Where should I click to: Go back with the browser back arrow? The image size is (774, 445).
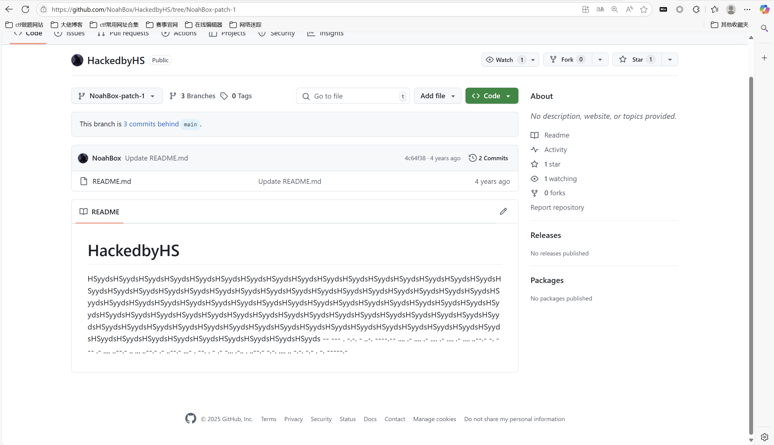pos(9,9)
